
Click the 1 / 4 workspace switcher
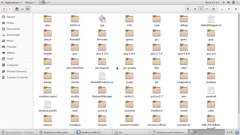click(229, 132)
